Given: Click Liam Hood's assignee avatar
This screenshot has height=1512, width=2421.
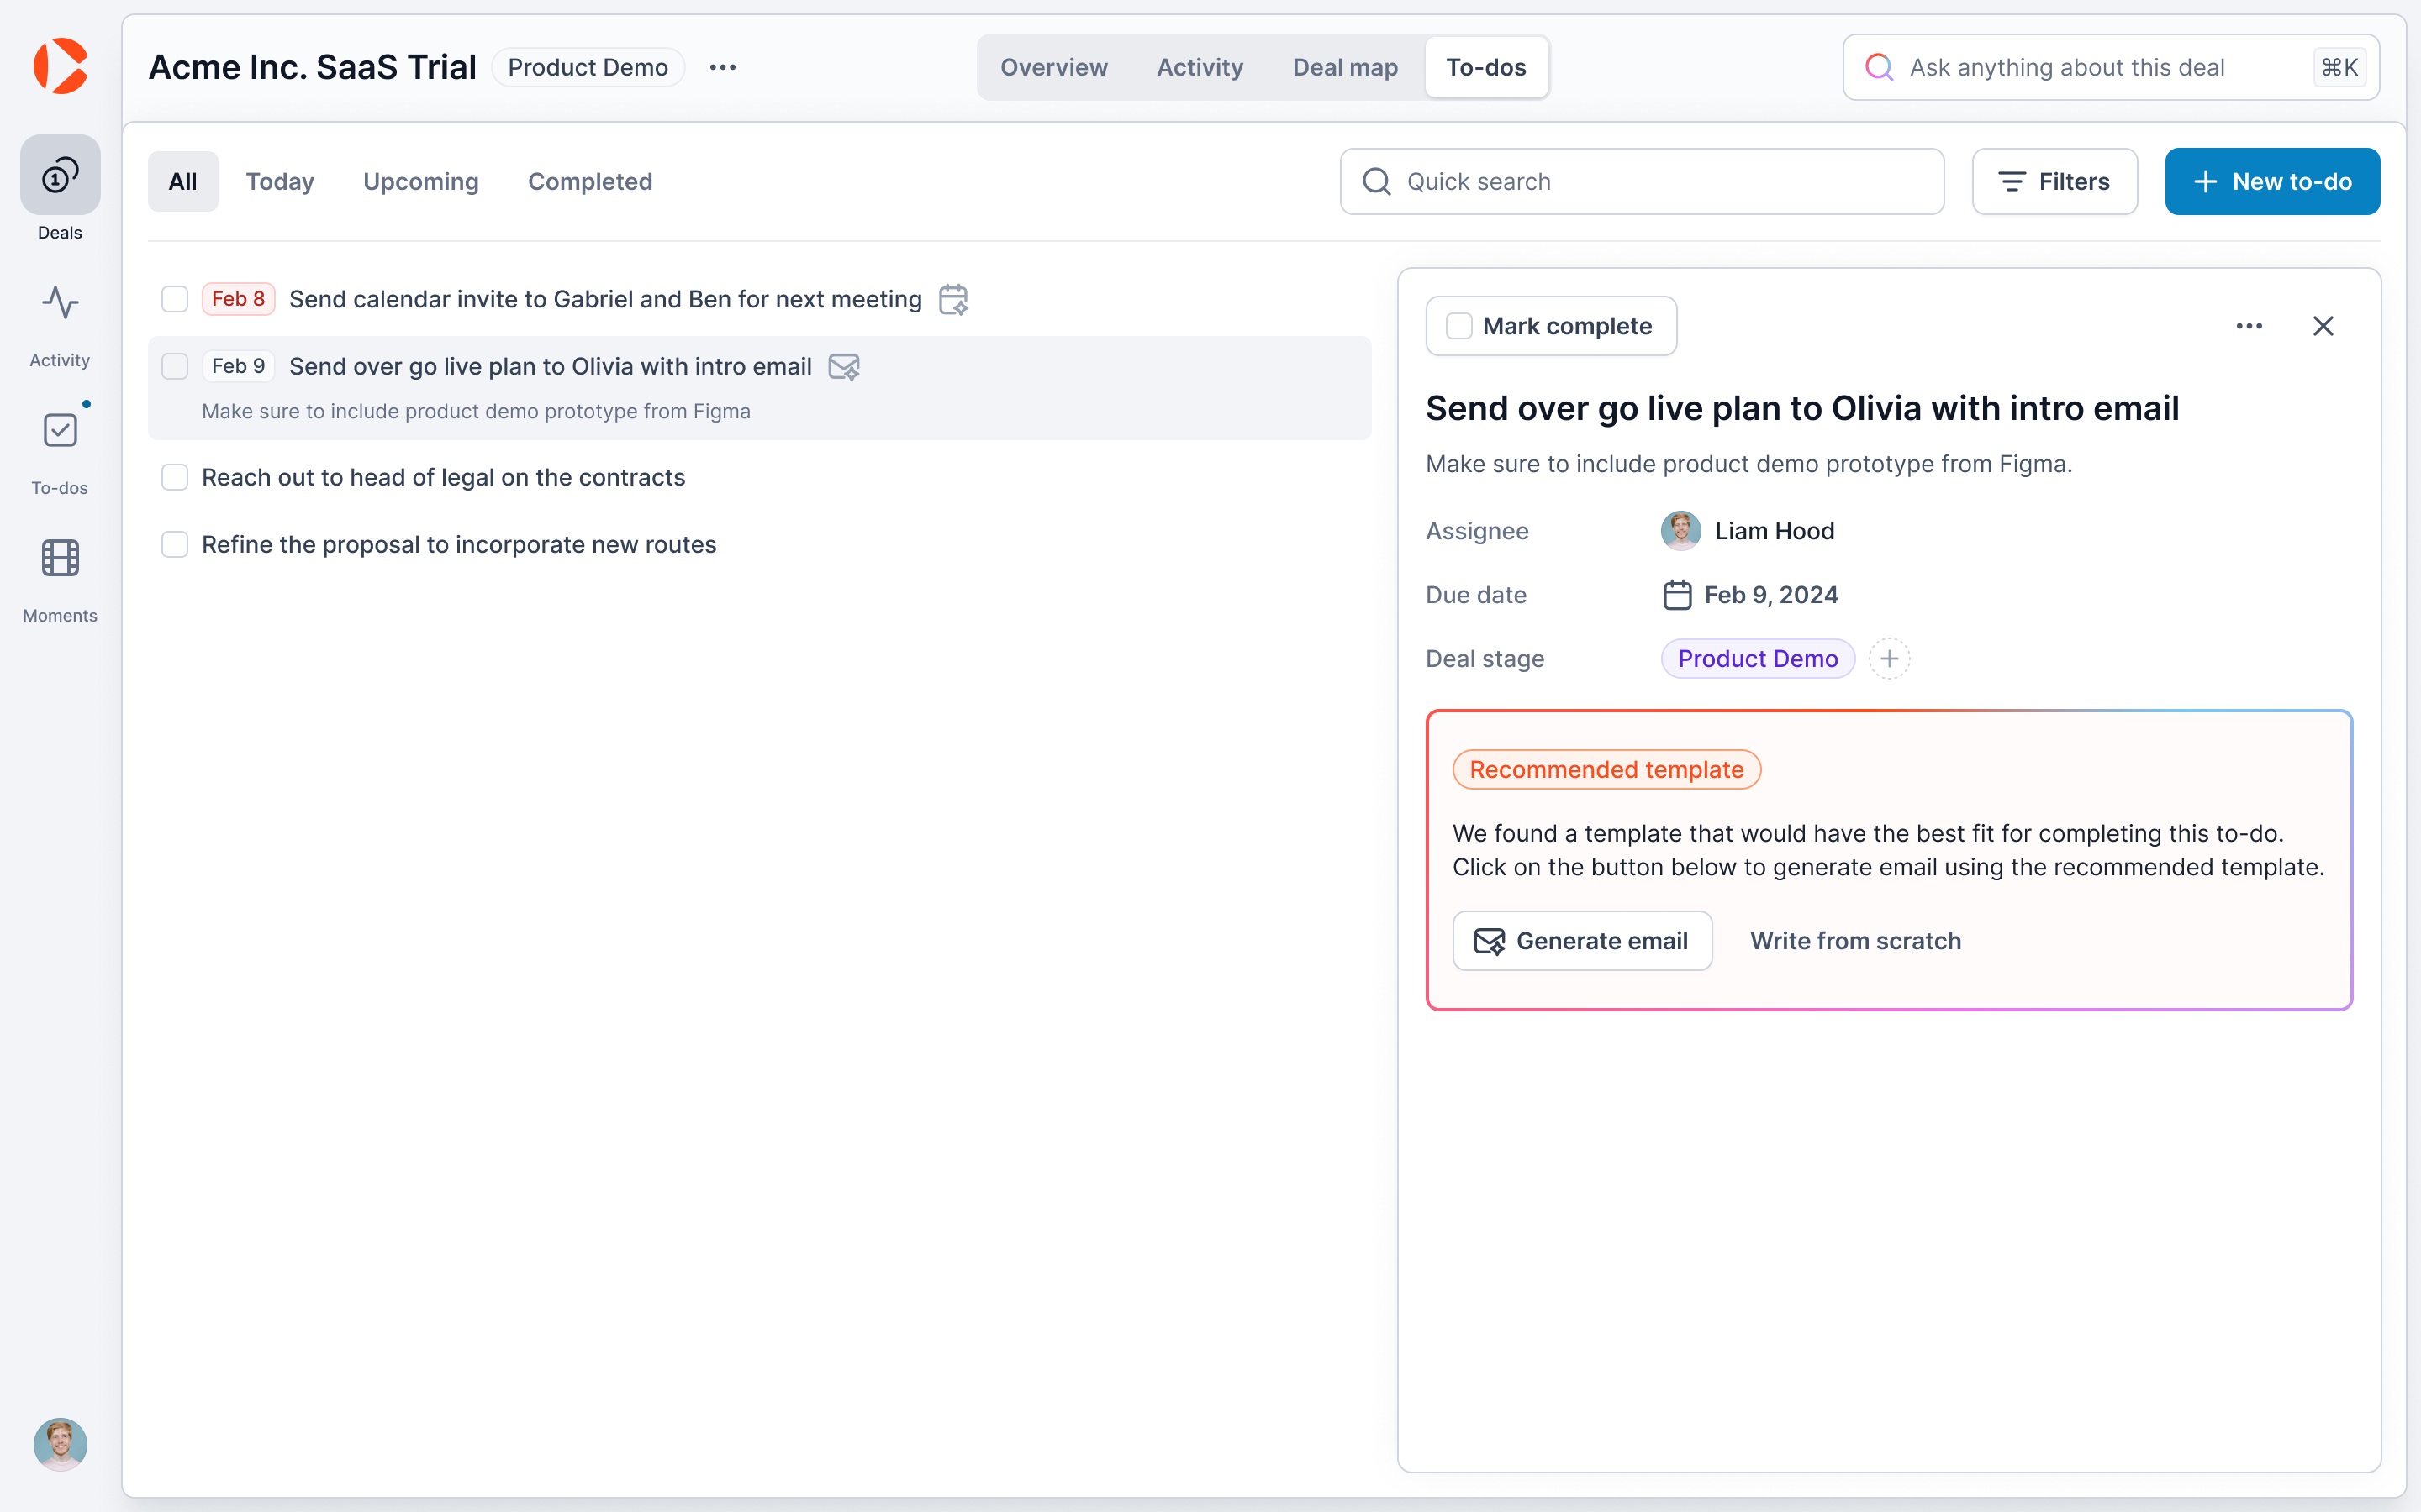Looking at the screenshot, I should coord(1680,530).
